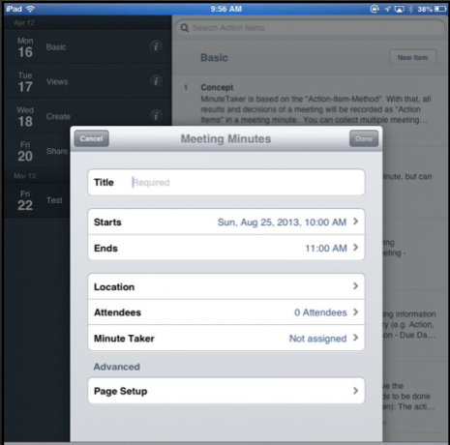The height and width of the screenshot is (445, 450).
Task: Cancel the Meeting Minutes dialog
Action: (x=92, y=138)
